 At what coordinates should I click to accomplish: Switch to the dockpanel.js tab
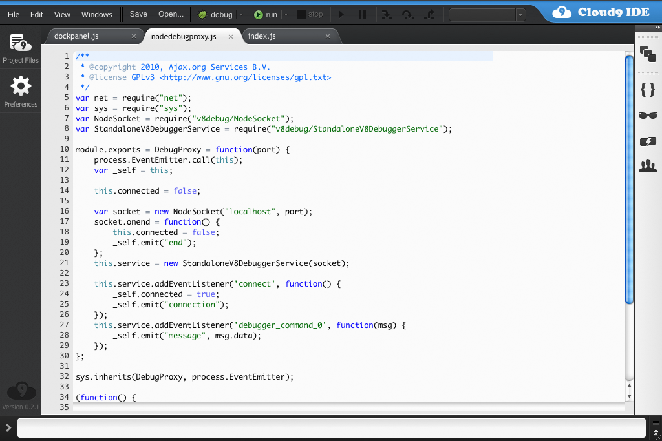(76, 36)
